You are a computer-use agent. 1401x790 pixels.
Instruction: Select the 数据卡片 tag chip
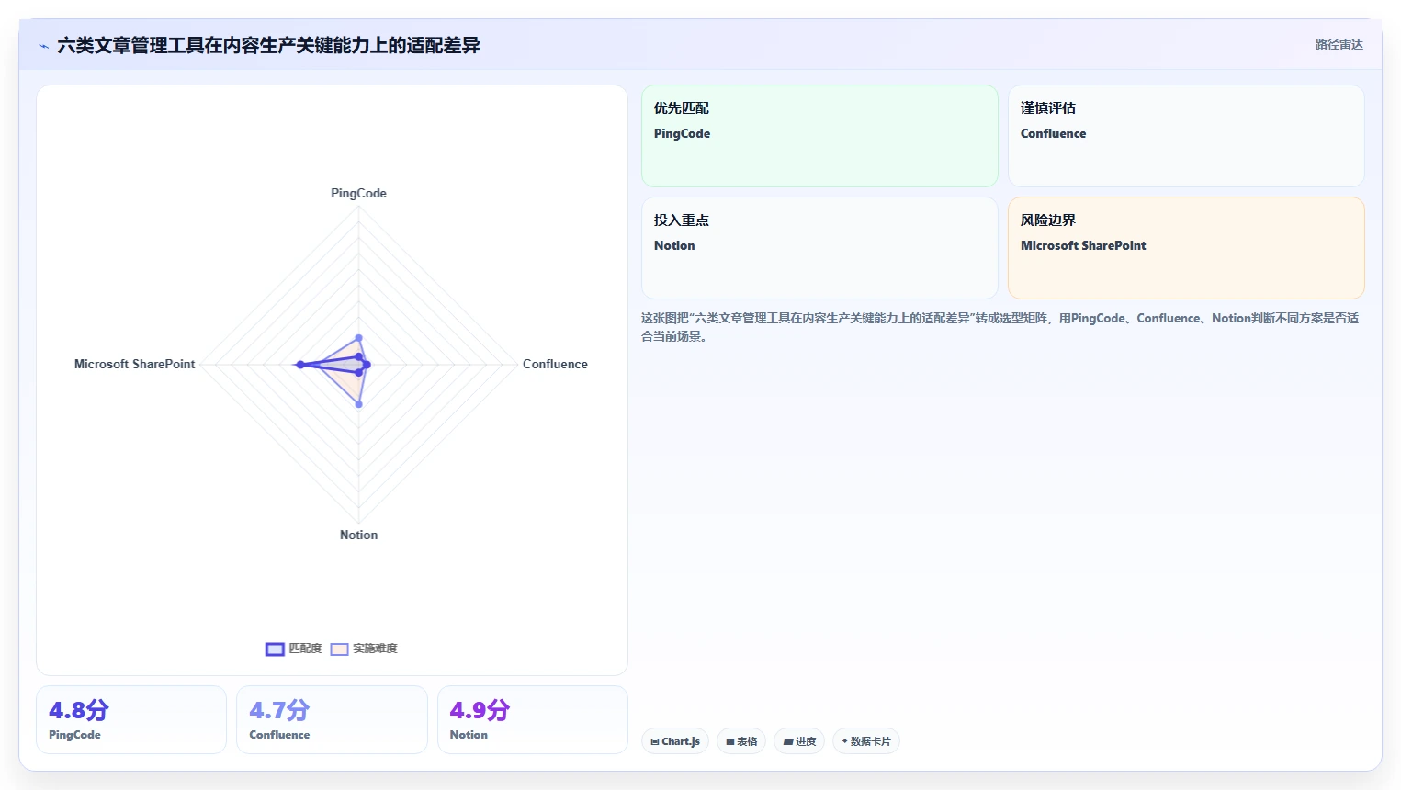coord(865,741)
